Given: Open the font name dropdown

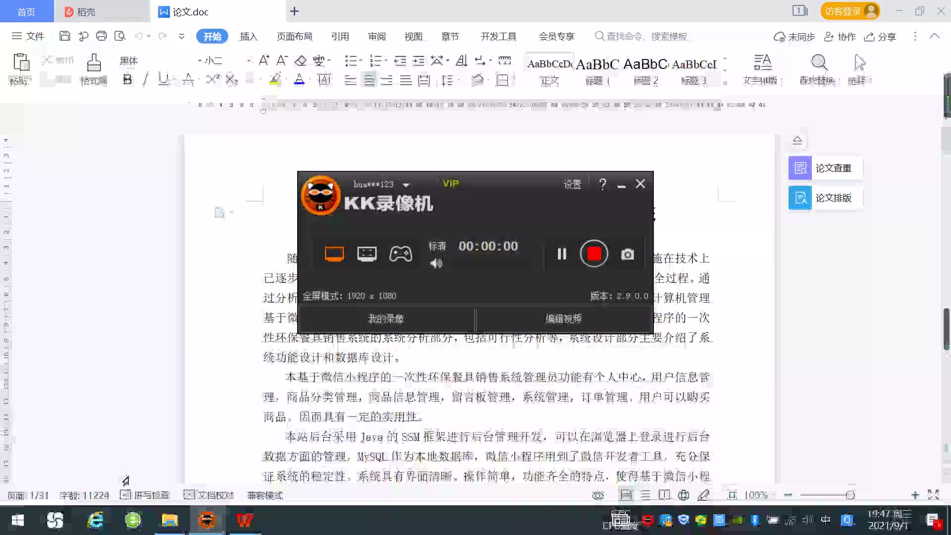Looking at the screenshot, I should point(200,60).
